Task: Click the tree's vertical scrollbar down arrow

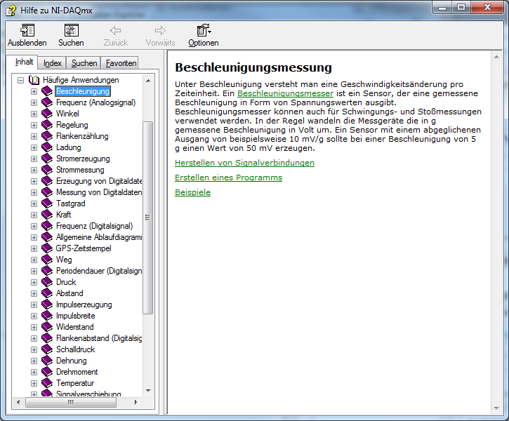Action: coord(147,391)
